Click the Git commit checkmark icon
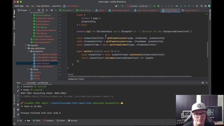The height and width of the screenshot is (126, 224). coord(185,6)
